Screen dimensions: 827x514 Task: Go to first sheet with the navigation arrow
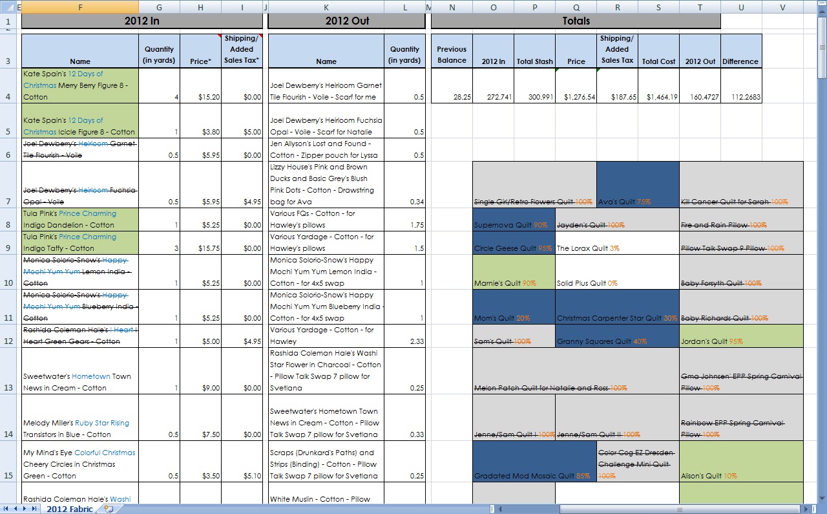coord(6,509)
